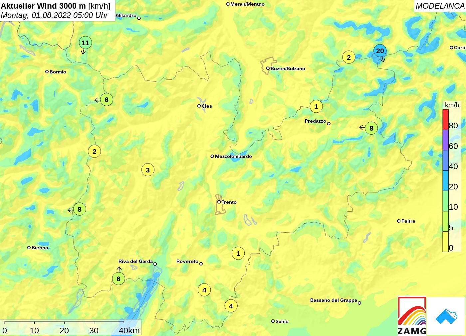The width and height of the screenshot is (466, 336).
Task: Click the Cles town marker
Action: tap(199, 106)
